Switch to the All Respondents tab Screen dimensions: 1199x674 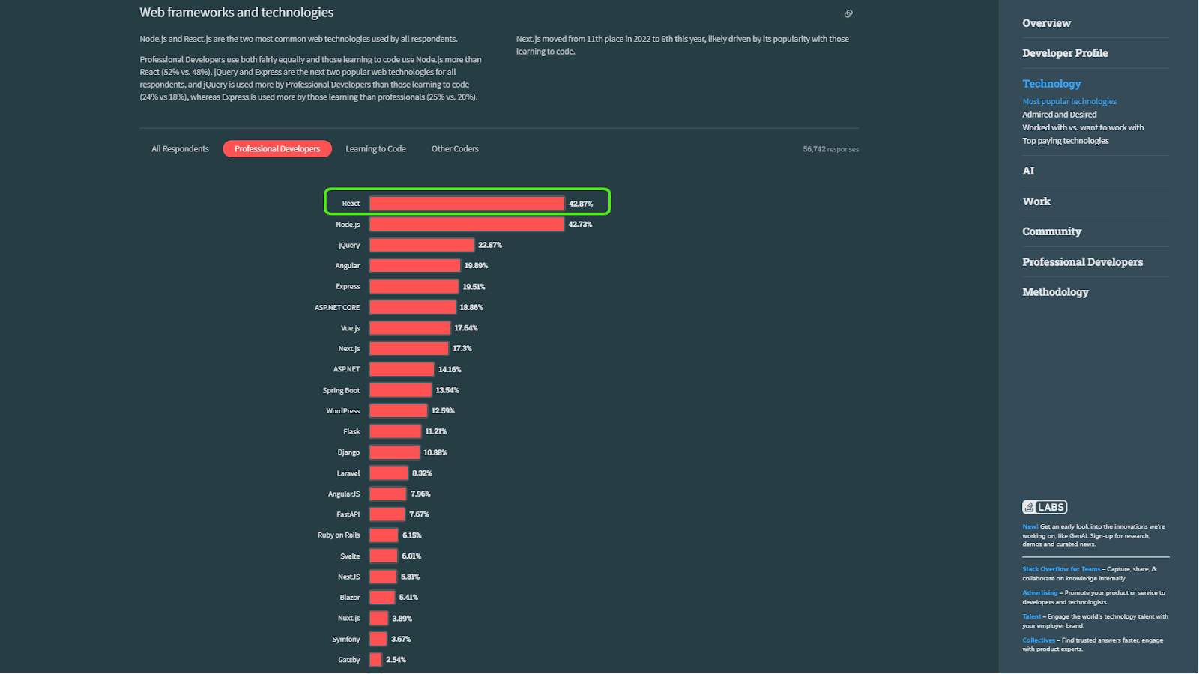pos(180,149)
